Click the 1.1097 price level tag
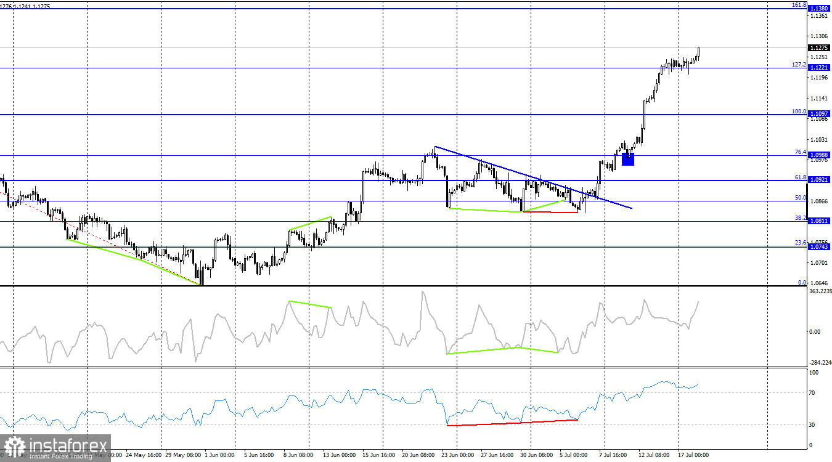Screen dimensions: 832x462 click(820, 115)
